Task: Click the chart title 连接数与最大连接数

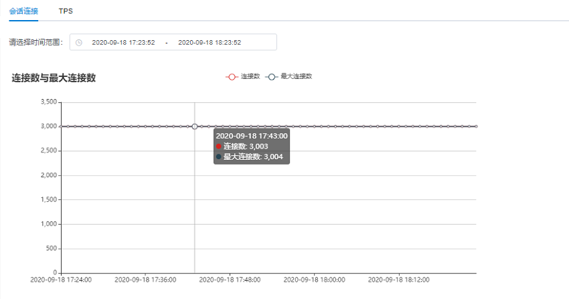Action: click(x=54, y=78)
